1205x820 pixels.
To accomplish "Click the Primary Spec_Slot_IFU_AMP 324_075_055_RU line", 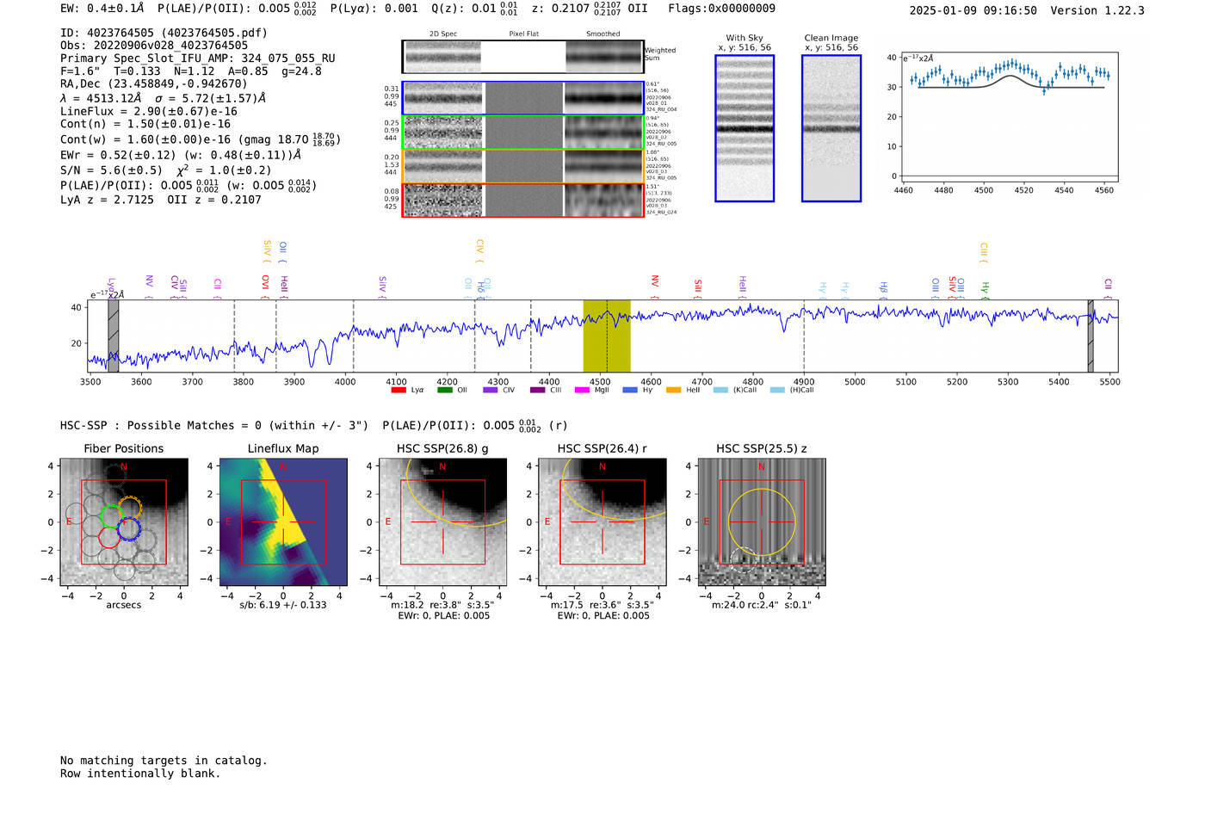I will click(198, 59).
